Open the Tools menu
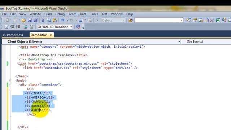231x130 pixels. (94, 14)
